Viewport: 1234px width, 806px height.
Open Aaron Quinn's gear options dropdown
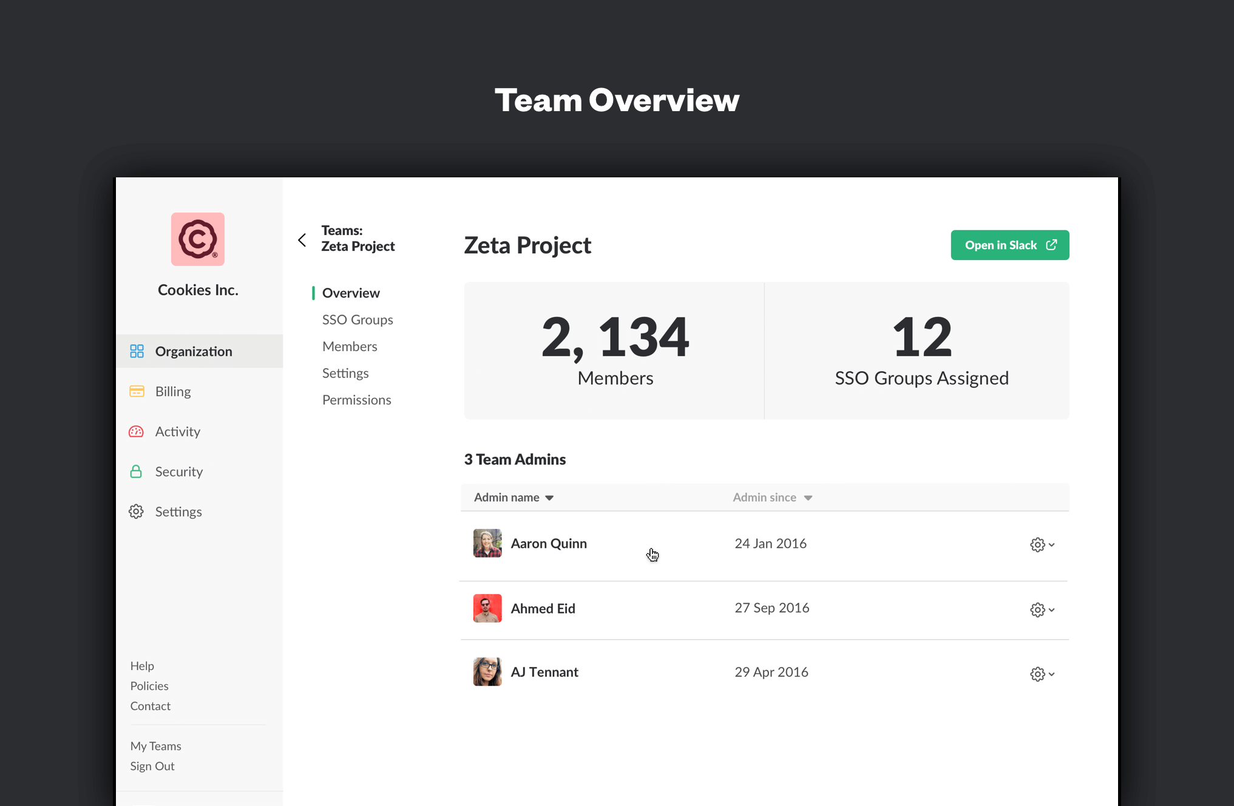click(x=1042, y=545)
